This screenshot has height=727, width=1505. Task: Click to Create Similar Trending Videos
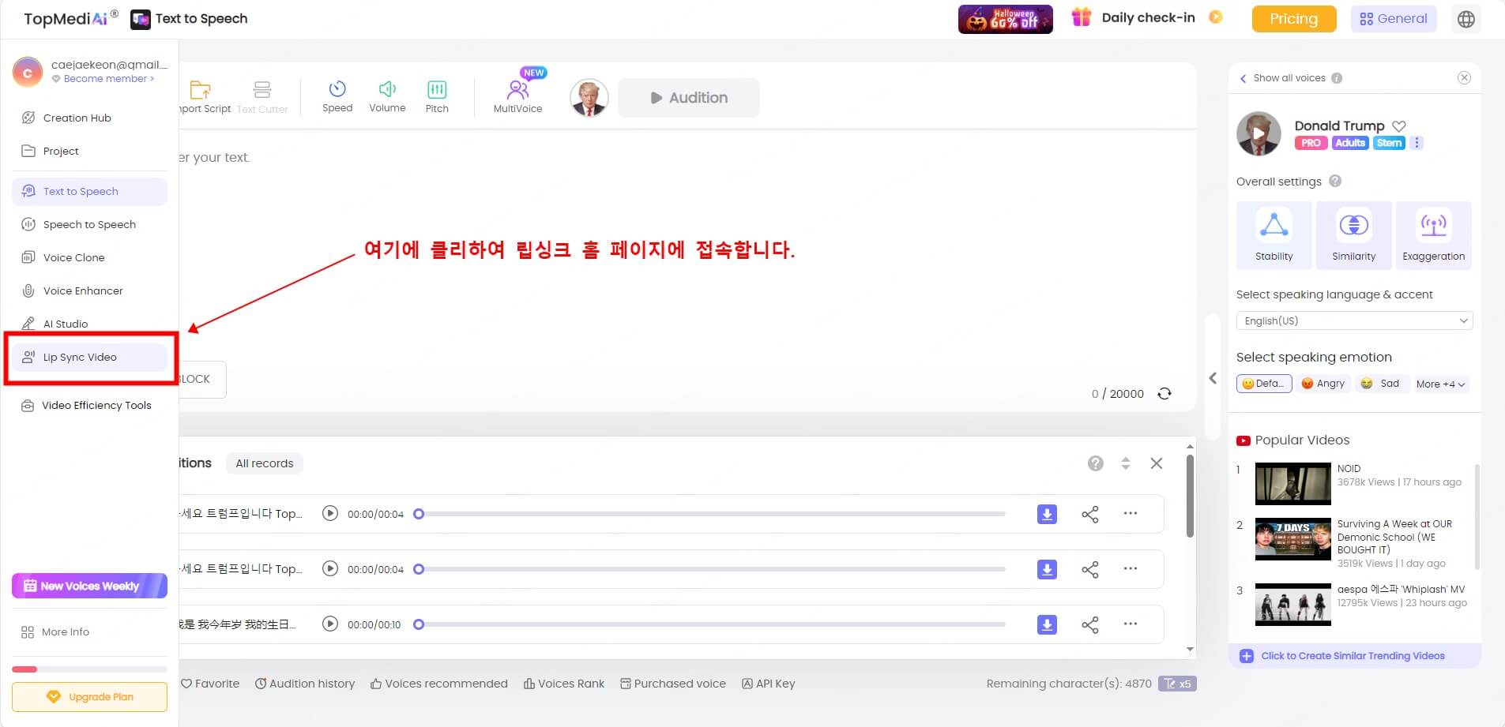click(1353, 656)
